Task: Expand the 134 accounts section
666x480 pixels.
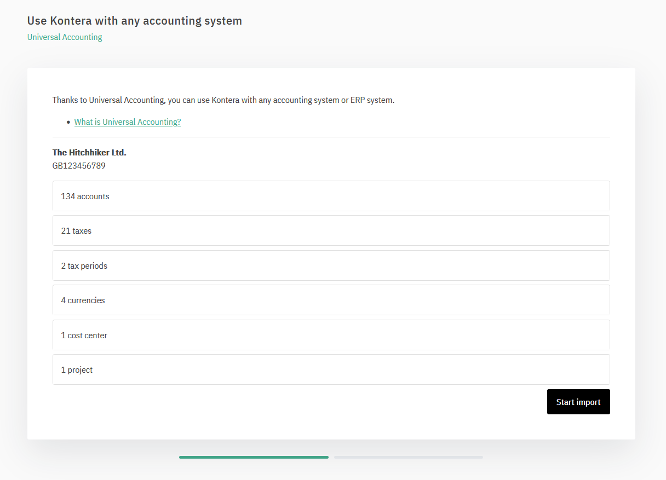Action: (x=331, y=196)
